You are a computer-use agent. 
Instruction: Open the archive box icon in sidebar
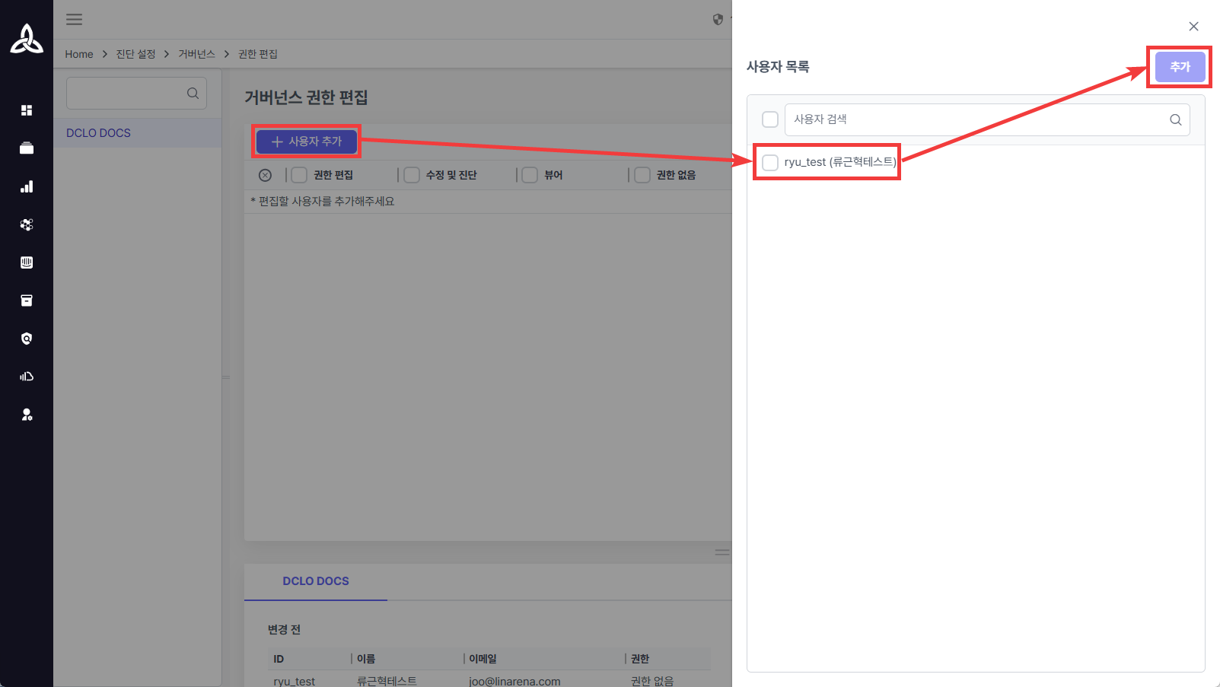point(27,301)
